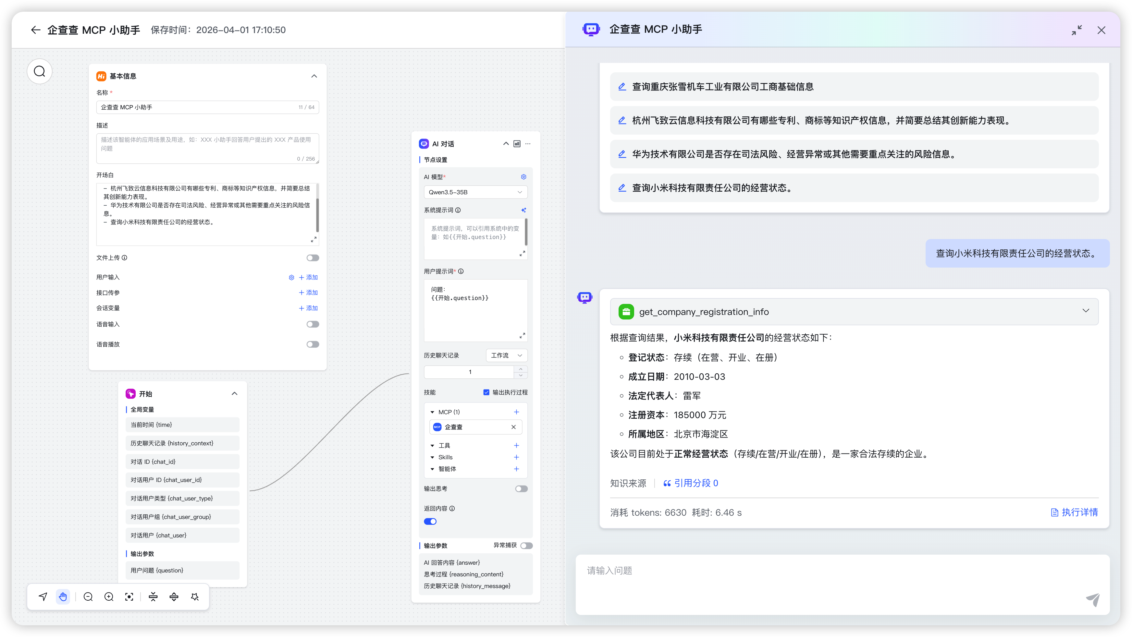Click the back arrow next to title
The width and height of the screenshot is (1132, 637).
(x=36, y=30)
